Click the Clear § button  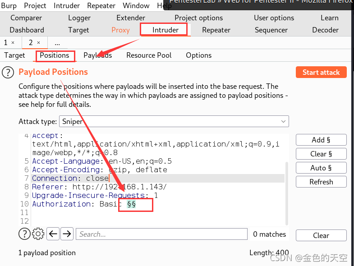[x=321, y=154]
